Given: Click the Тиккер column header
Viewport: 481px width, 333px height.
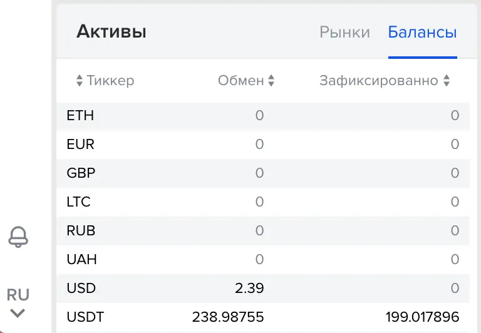Looking at the screenshot, I should (x=110, y=81).
